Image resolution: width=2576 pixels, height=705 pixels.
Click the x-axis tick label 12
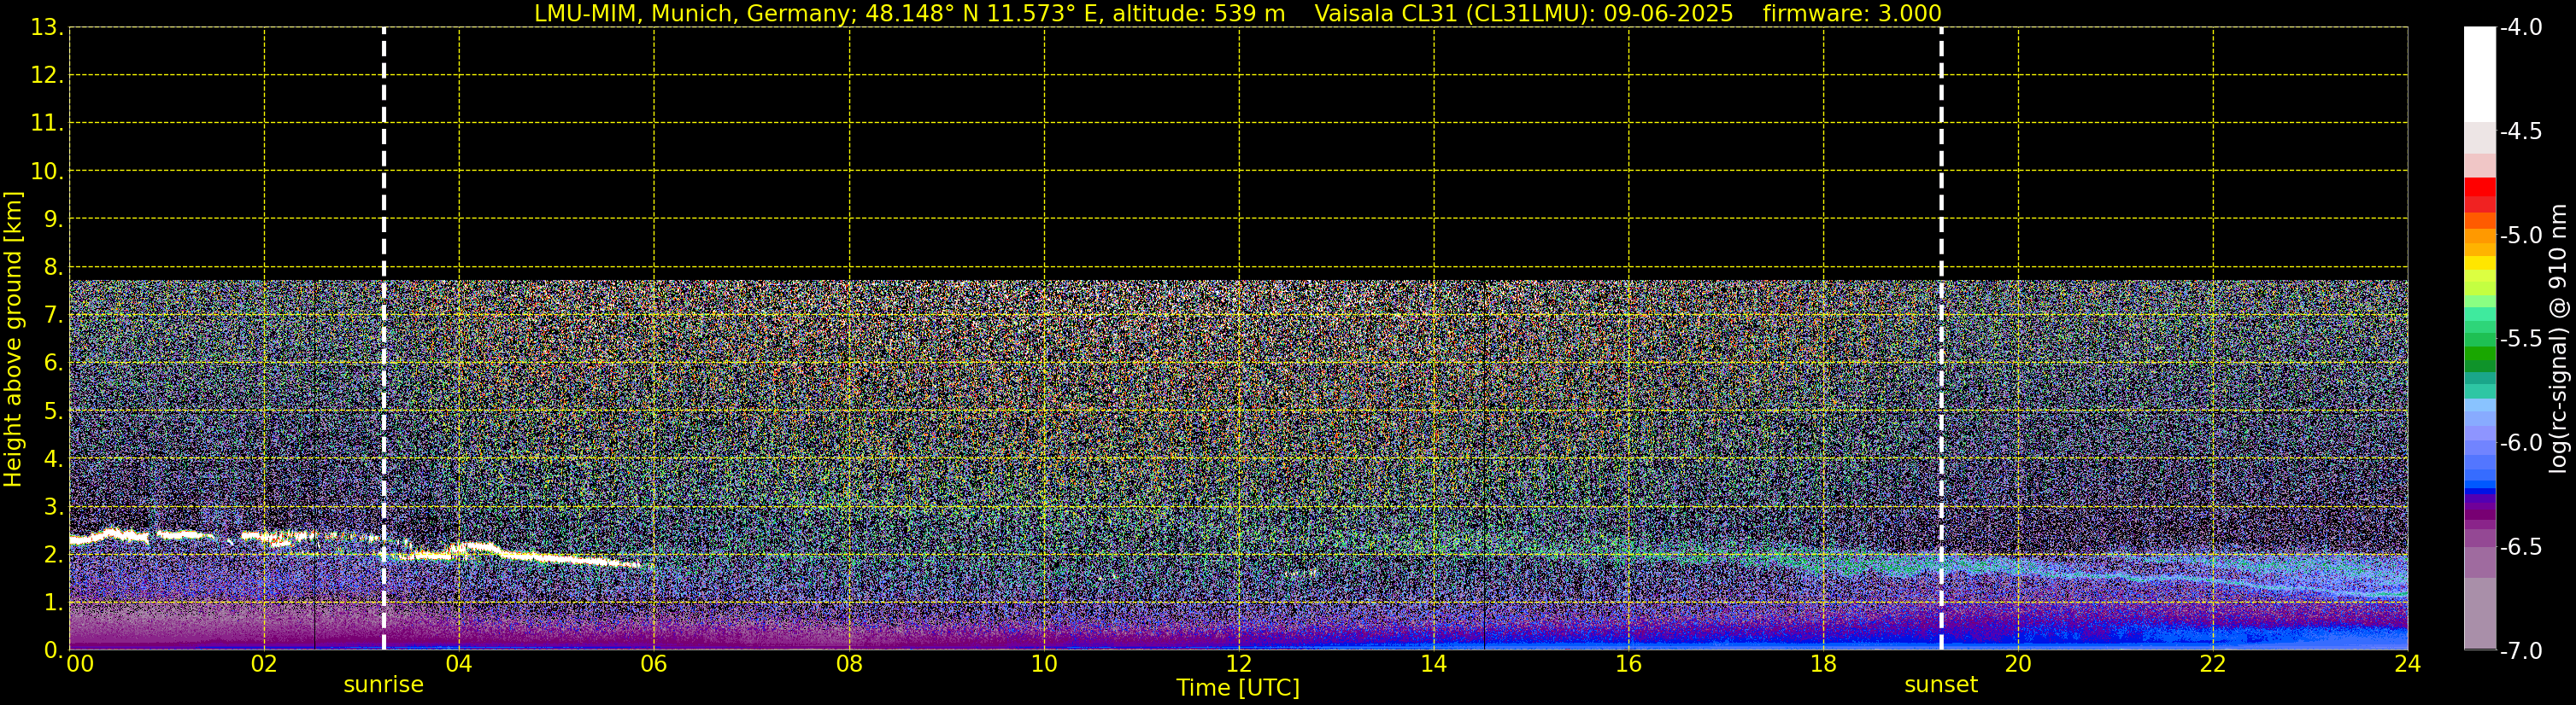click(1239, 664)
